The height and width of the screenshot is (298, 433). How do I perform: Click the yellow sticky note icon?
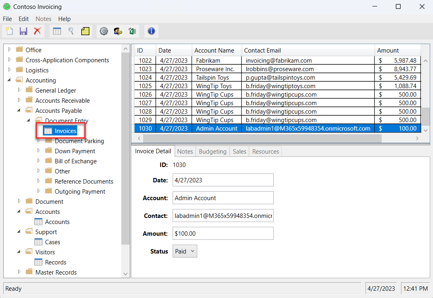(85, 31)
